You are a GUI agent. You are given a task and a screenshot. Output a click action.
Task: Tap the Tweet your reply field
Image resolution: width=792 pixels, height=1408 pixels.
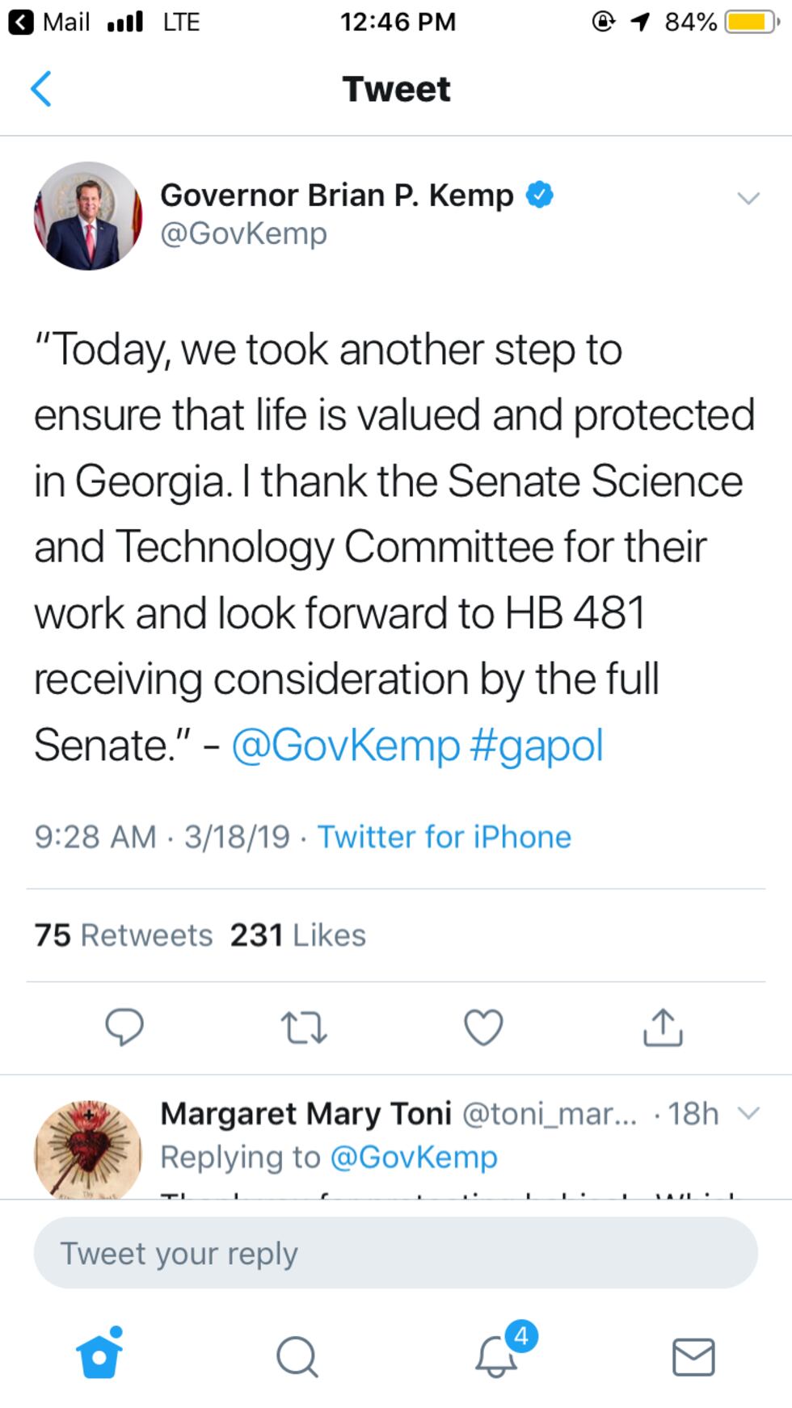point(395,1253)
